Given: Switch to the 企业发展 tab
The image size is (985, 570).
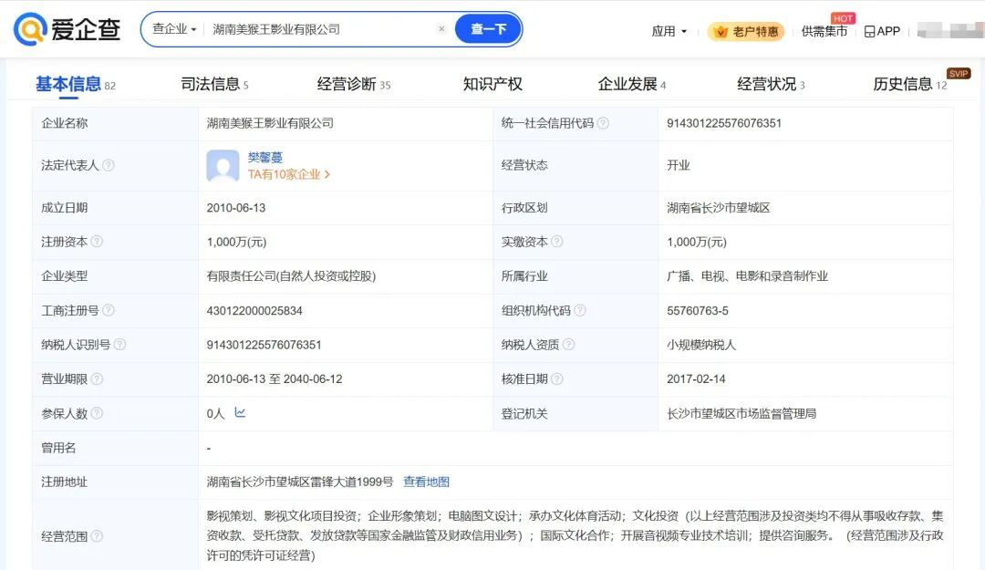Looking at the screenshot, I should [x=631, y=84].
